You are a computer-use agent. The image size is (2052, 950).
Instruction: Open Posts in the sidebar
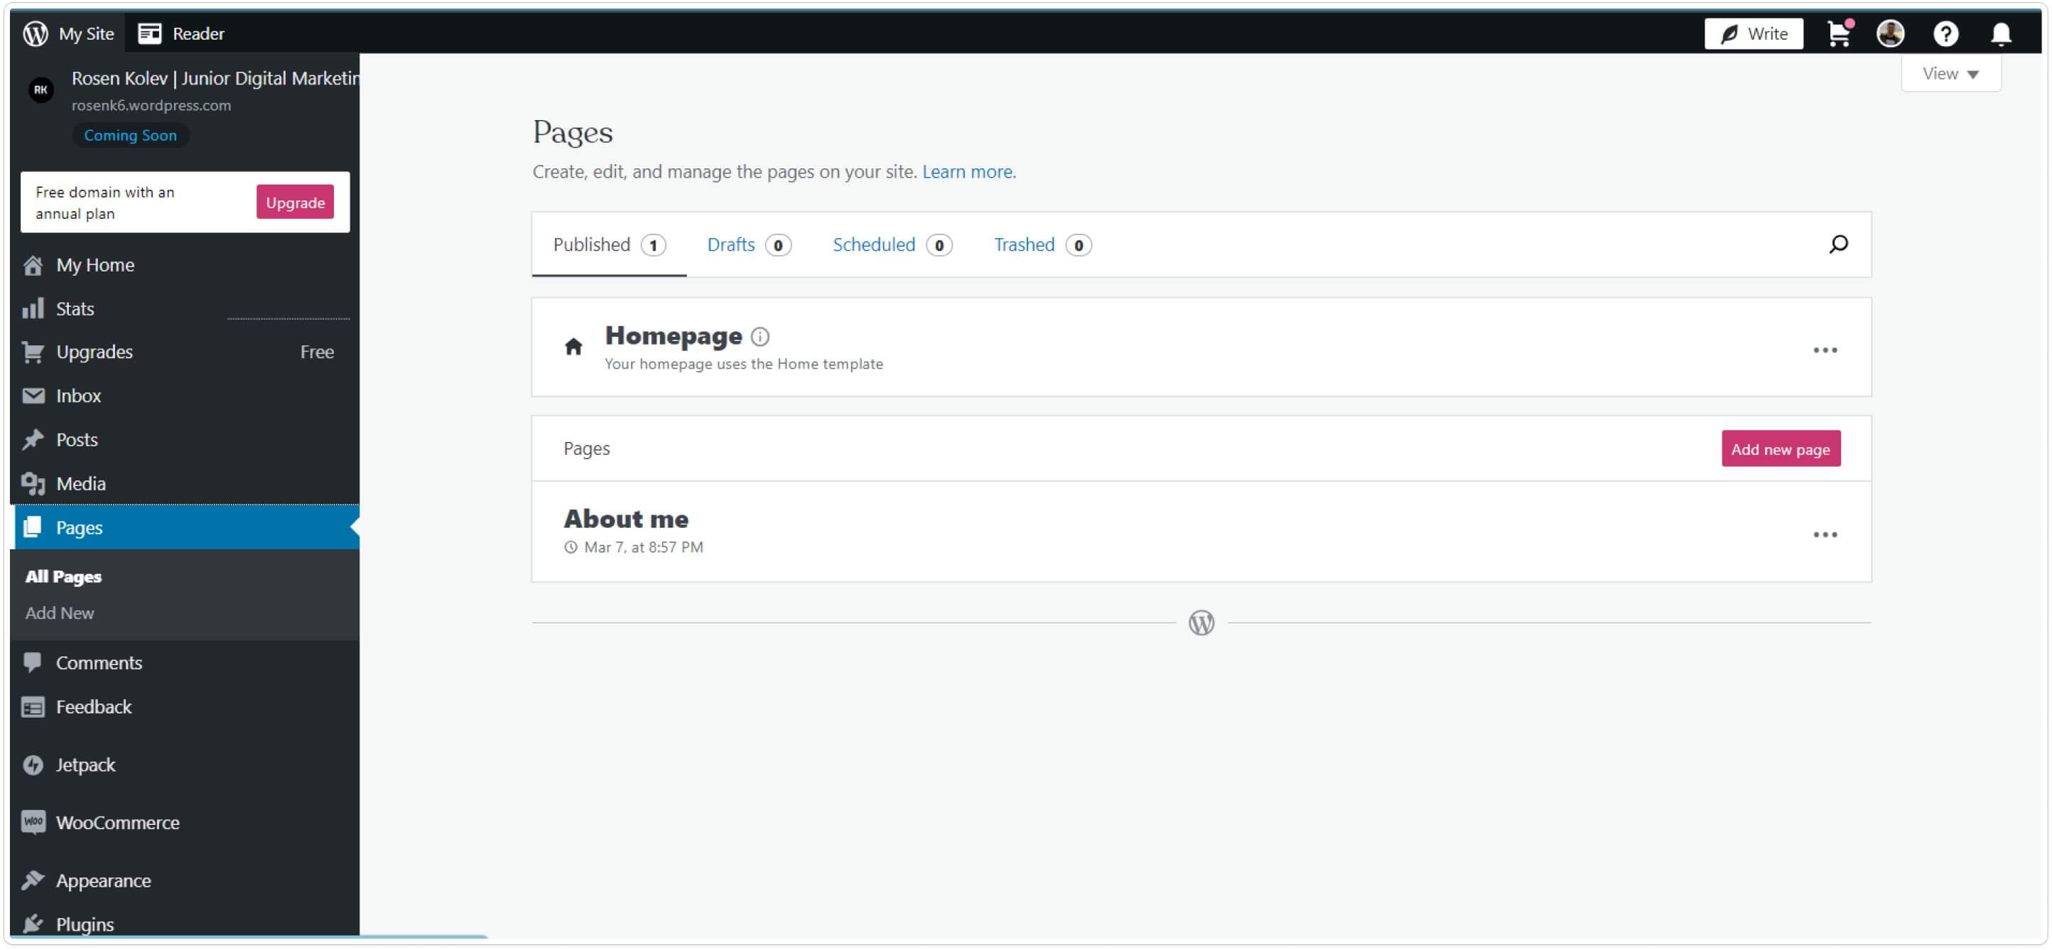pos(185,440)
